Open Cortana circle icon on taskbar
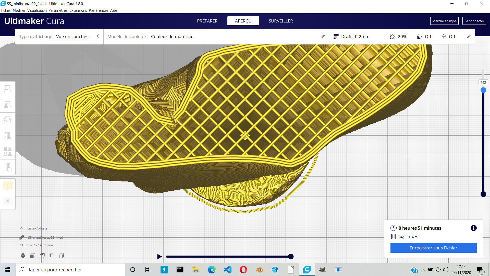 coord(133,270)
